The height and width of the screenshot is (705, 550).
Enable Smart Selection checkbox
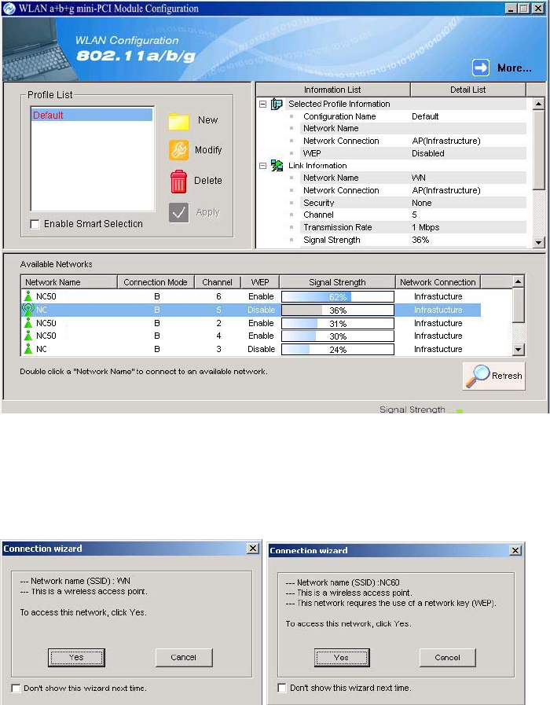click(35, 224)
